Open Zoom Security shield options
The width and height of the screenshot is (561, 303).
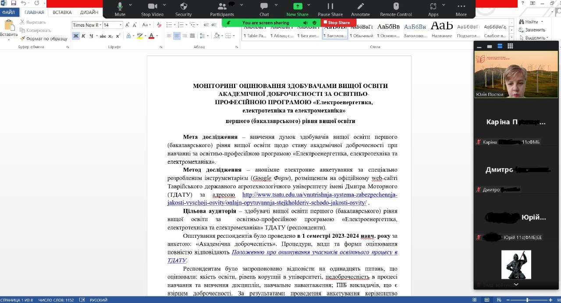pos(184,9)
